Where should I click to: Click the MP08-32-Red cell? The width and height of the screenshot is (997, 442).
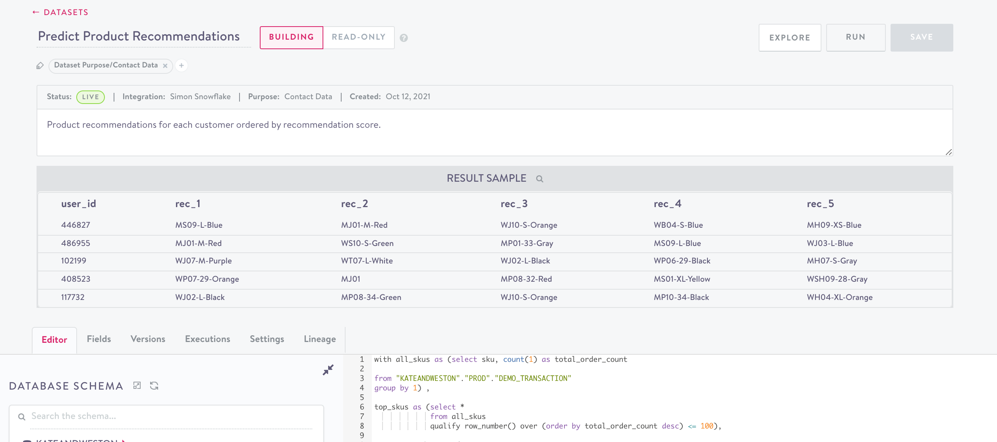point(526,279)
